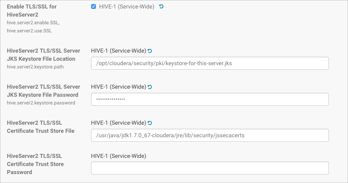This screenshot has height=183, width=348.
Task: Open the JKS Keystore File Location property title
Action: [43, 55]
